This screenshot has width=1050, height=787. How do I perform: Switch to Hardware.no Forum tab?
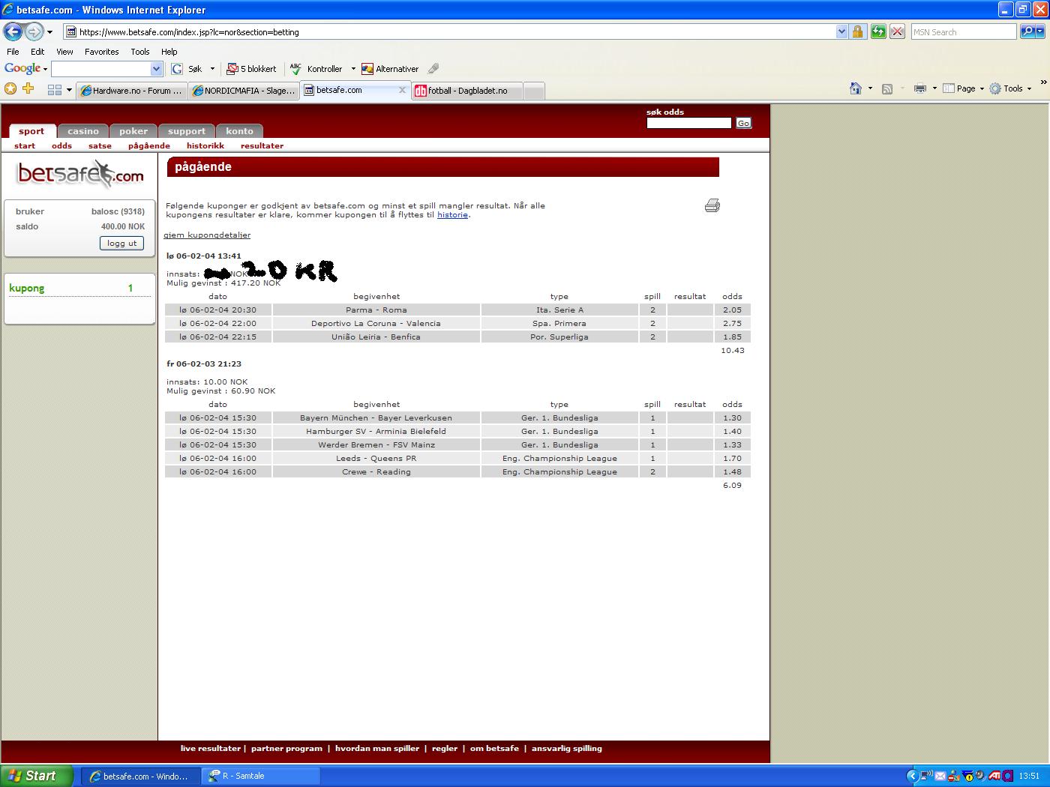tap(131, 91)
